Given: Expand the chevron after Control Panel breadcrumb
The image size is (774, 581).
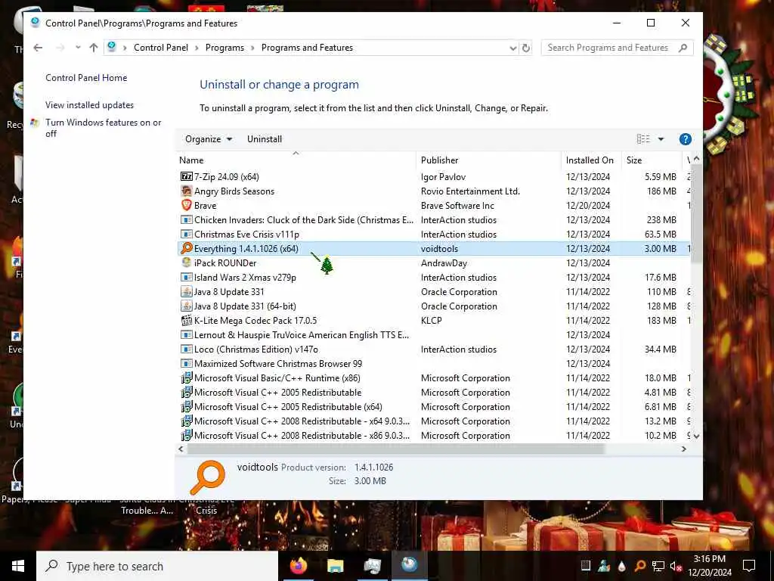Looking at the screenshot, I should [197, 48].
